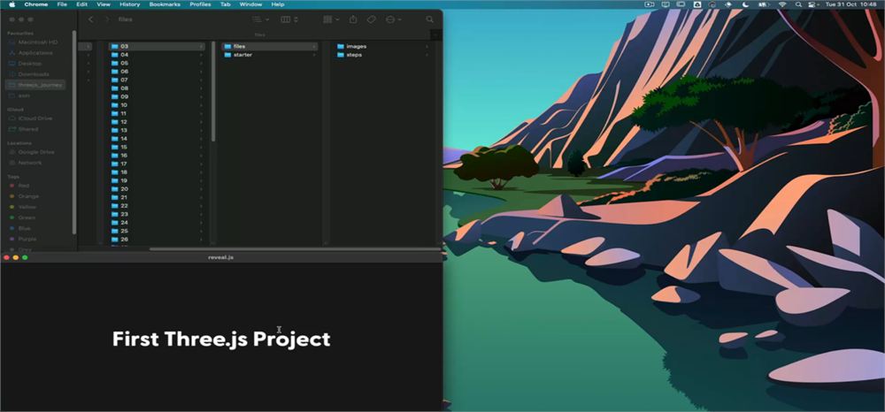The image size is (885, 412).
Task: Open the Apple menu
Action: click(x=12, y=4)
